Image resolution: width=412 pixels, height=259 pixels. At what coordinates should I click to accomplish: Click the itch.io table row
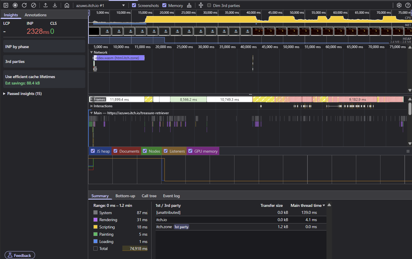coord(241,220)
